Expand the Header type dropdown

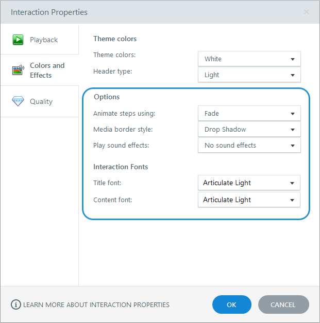[x=249, y=75]
